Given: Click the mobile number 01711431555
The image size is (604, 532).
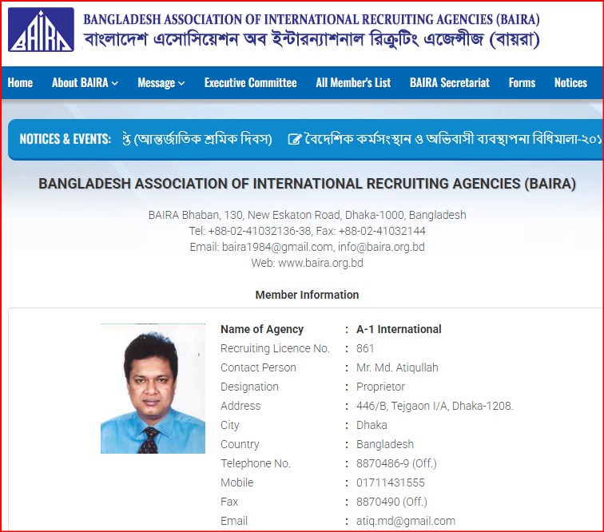Looking at the screenshot, I should [390, 482].
